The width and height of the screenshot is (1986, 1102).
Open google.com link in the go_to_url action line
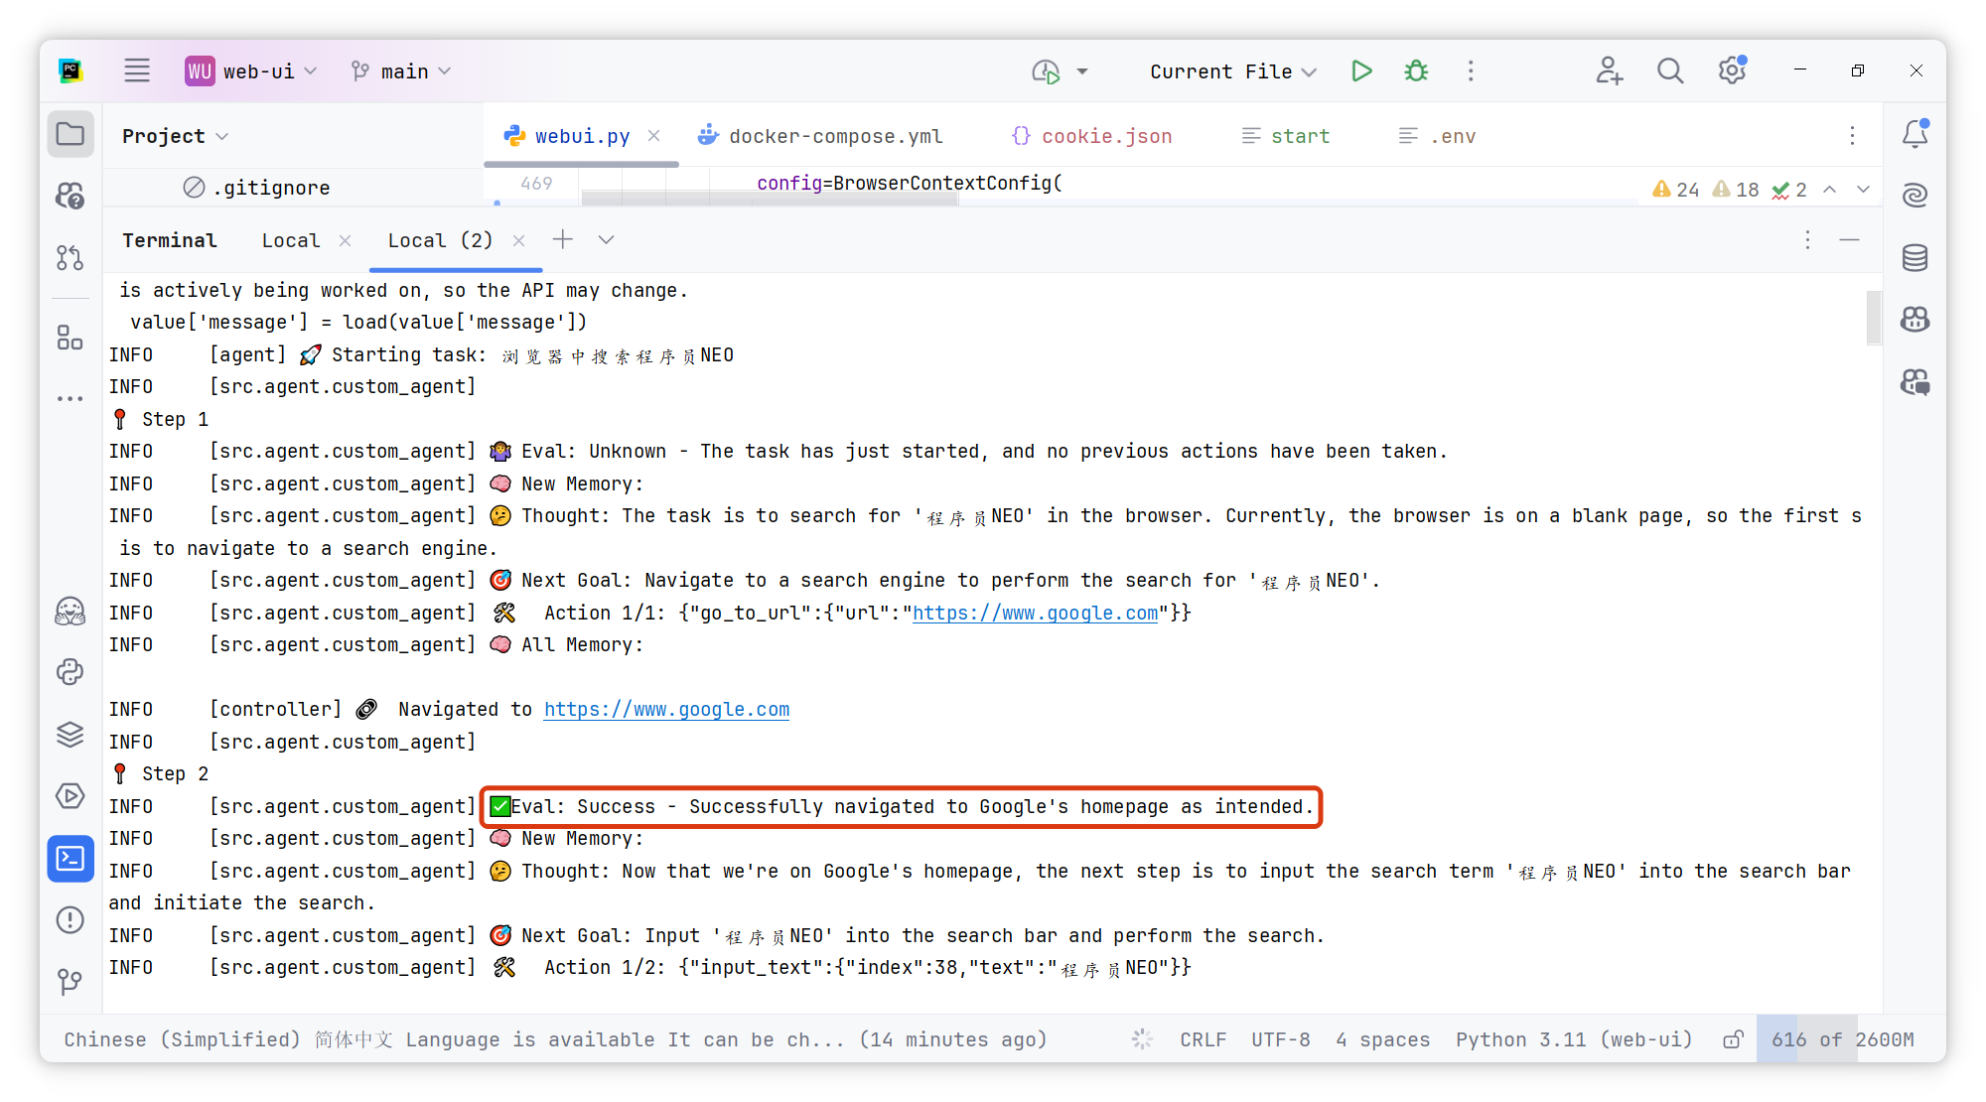(1035, 613)
